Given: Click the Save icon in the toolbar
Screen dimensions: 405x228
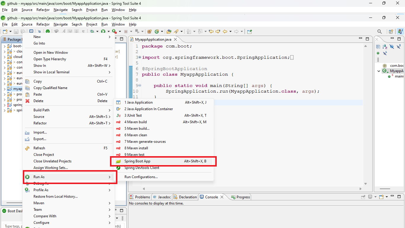Looking at the screenshot, I should [16, 31].
